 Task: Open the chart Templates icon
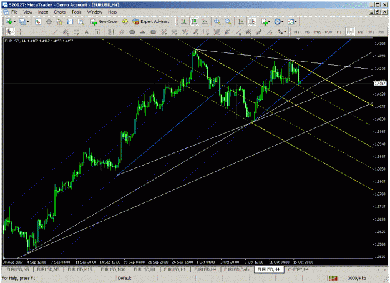290,22
